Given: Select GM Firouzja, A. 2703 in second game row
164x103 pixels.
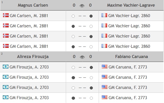Looking at the screenshot, I should 29,77.
